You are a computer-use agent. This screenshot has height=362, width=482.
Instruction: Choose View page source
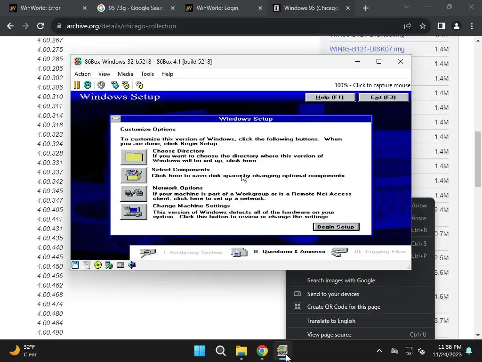pyautogui.click(x=360, y=335)
